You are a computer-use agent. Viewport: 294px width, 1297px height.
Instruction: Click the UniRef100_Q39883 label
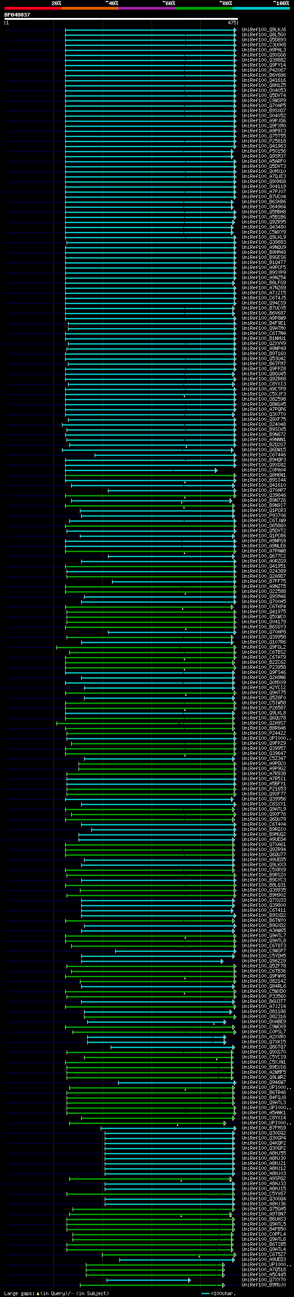pyautogui.click(x=264, y=242)
